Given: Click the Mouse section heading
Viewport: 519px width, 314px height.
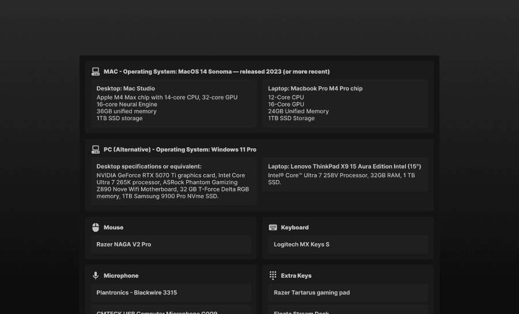Looking at the screenshot, I should tap(113, 227).
